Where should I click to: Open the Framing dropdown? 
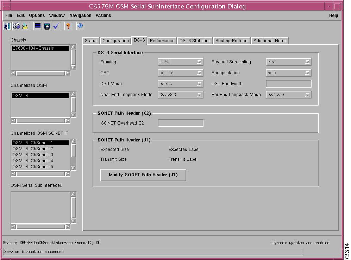point(180,62)
